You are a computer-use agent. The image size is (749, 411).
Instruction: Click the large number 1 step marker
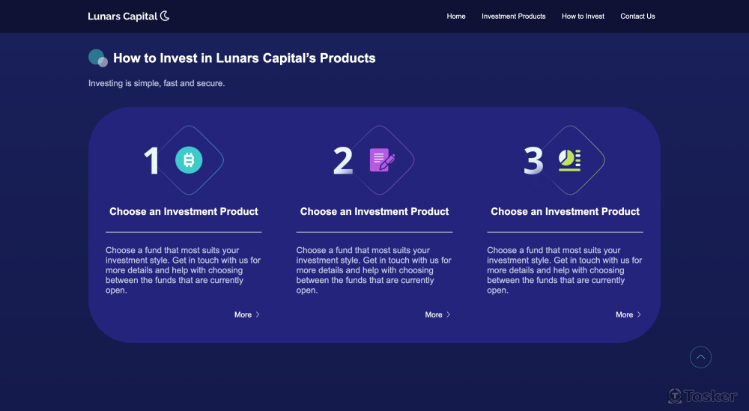[x=152, y=161]
